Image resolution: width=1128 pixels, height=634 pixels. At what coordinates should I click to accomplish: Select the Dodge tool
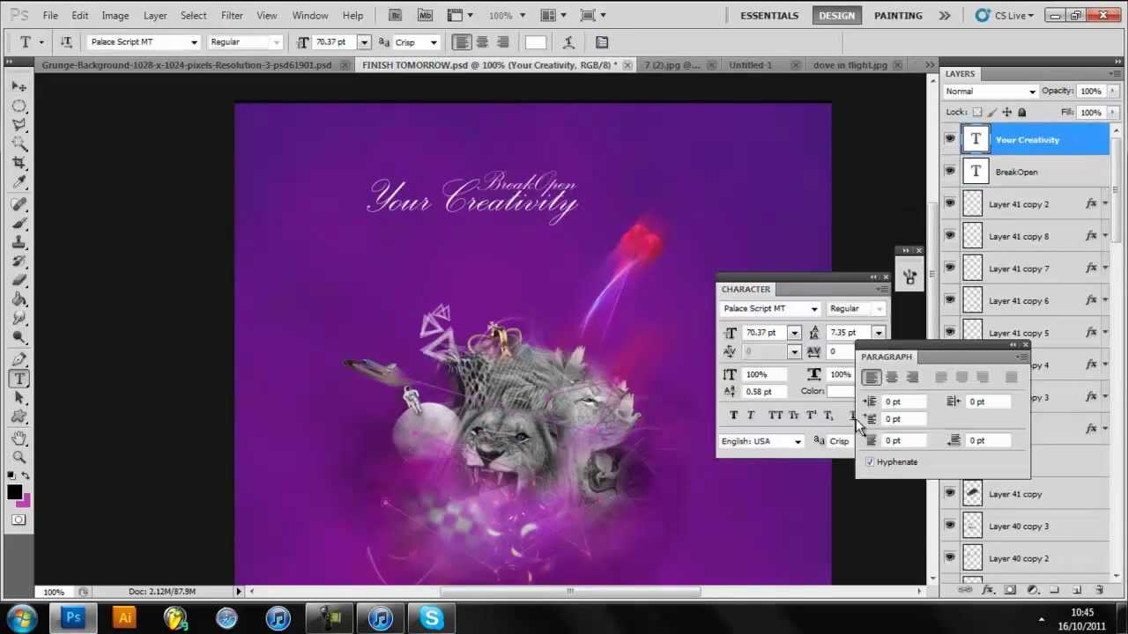pyautogui.click(x=19, y=339)
